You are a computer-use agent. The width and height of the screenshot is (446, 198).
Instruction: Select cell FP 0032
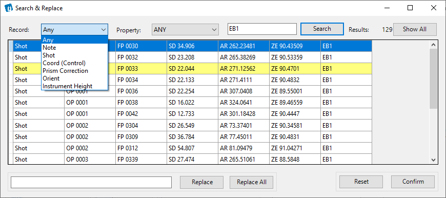tap(141, 57)
